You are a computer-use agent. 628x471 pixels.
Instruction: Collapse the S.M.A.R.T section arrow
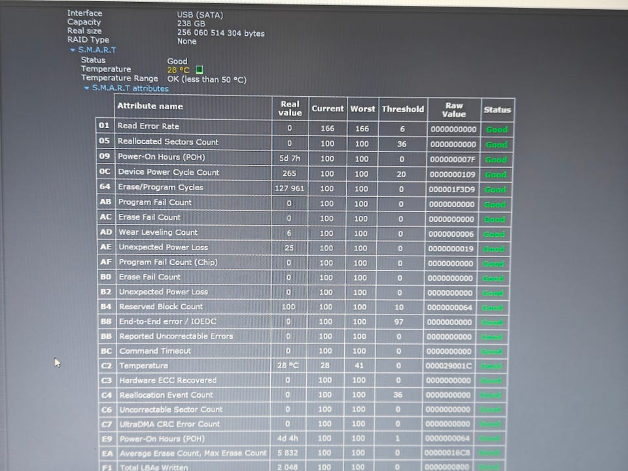[x=73, y=50]
